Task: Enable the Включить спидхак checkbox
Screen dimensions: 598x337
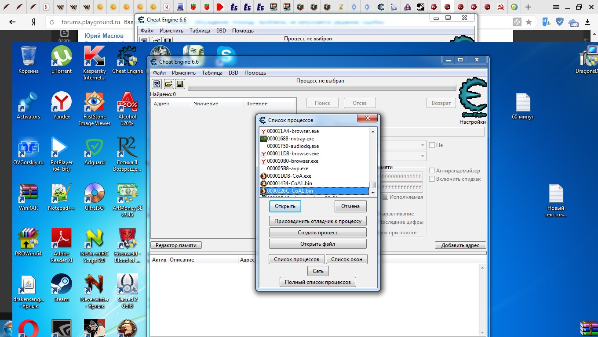Action: tap(432, 179)
